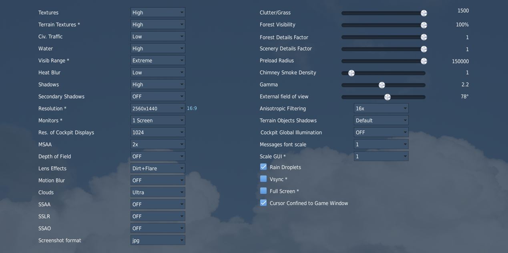Open the Terrain Objects Shadows dropdown

pyautogui.click(x=381, y=120)
